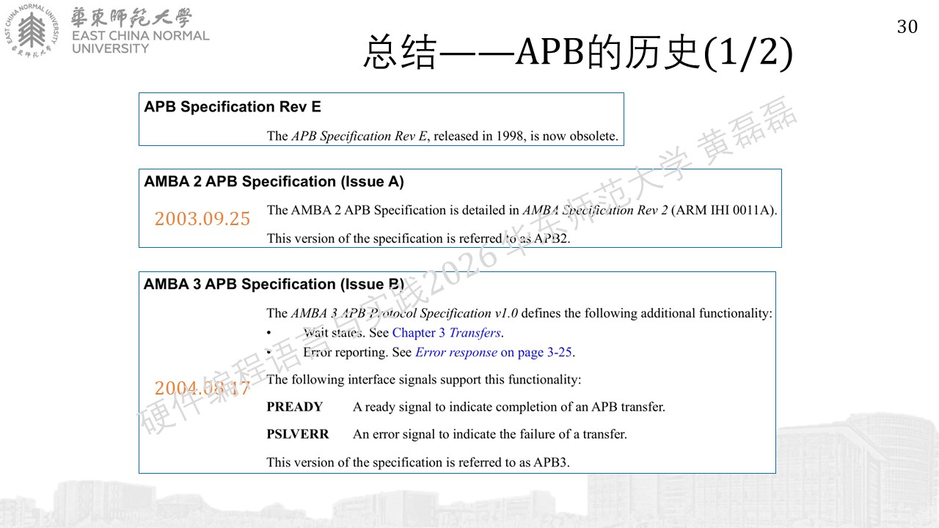Click the italic AMBA 3 APB Protocol Specification v1.0
939x528 pixels.
tap(404, 313)
